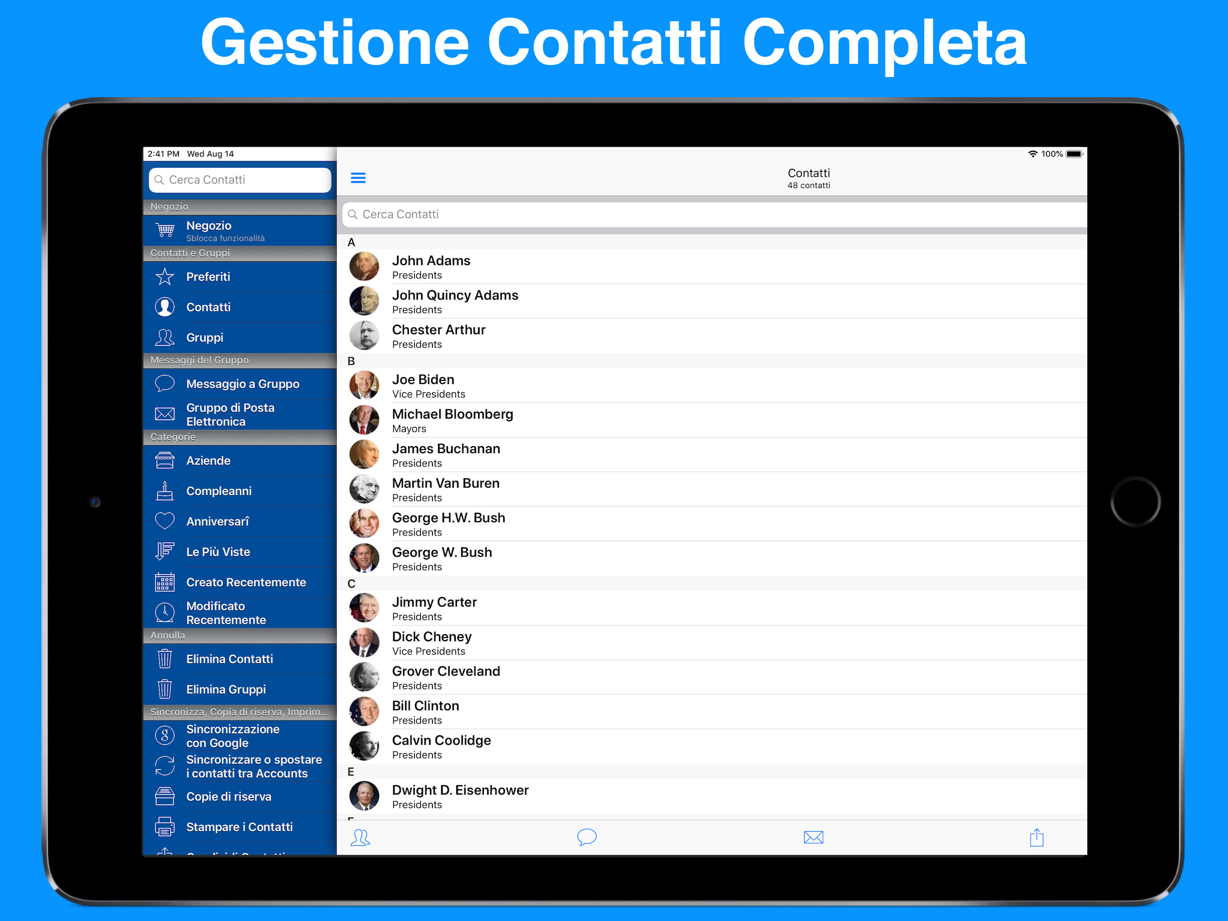Open the Negozio Sblocca funzionalità entry
Screen dimensions: 1228x921
240,231
